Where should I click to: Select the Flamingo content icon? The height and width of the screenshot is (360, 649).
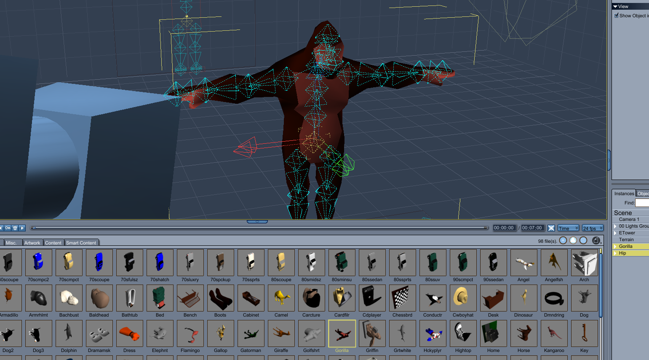pos(190,333)
